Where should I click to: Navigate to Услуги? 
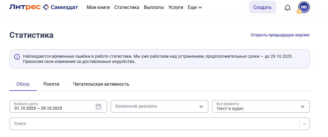click(176, 7)
